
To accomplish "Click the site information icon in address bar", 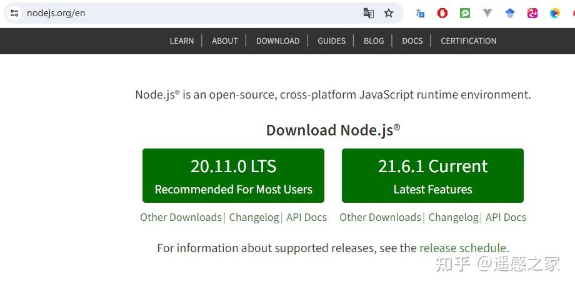I will (x=14, y=13).
